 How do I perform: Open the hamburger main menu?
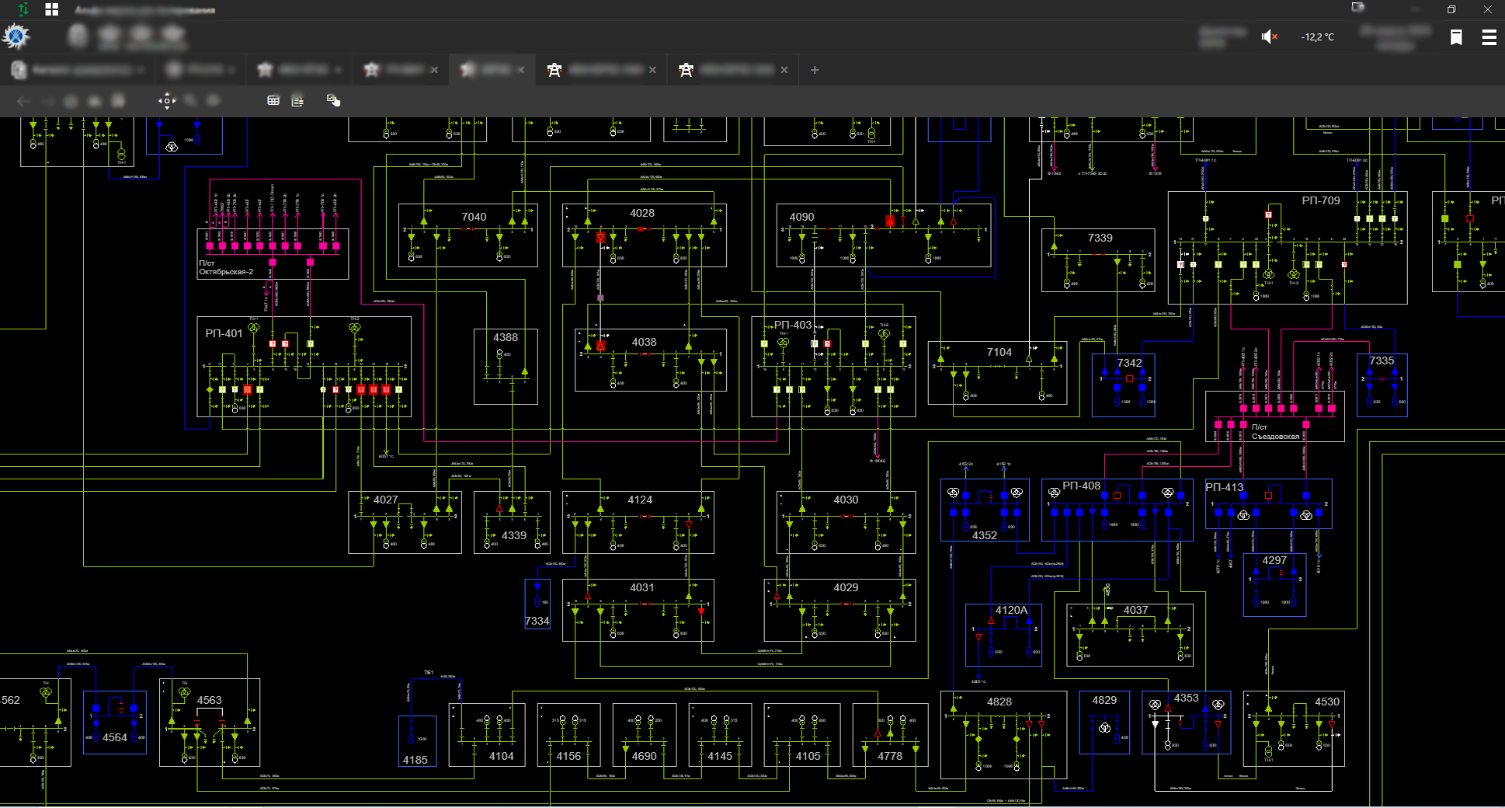coord(1489,37)
